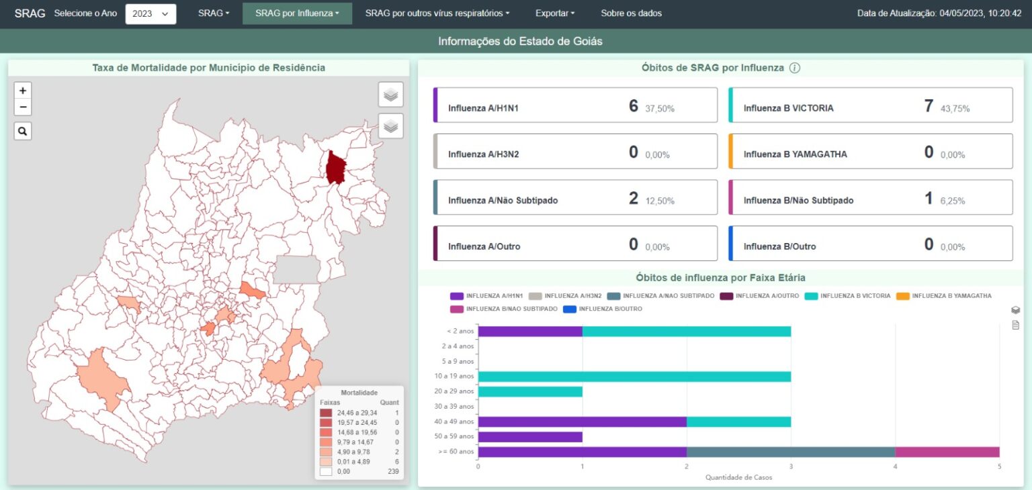Toggle INFLUENZA A/OUTRO series in chart legend
This screenshot has width=1032, height=490.
(x=759, y=295)
